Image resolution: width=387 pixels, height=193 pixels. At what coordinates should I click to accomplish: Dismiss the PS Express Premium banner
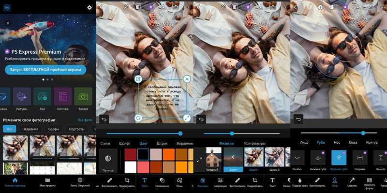[8, 23]
